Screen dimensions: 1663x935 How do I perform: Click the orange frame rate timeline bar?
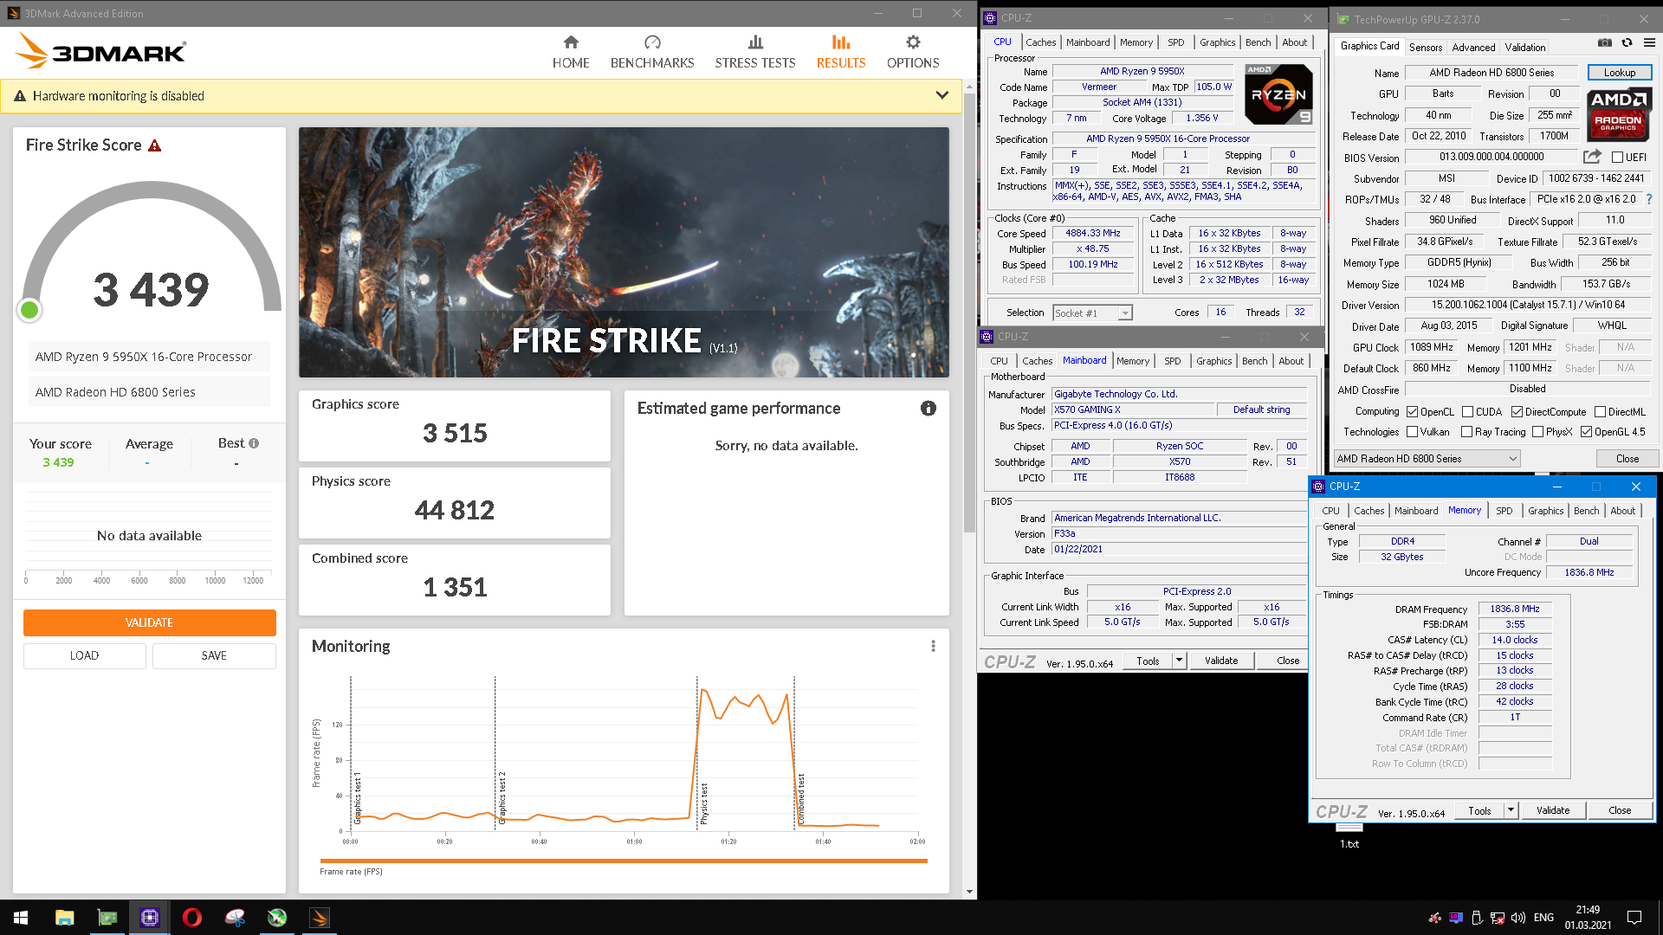624,861
